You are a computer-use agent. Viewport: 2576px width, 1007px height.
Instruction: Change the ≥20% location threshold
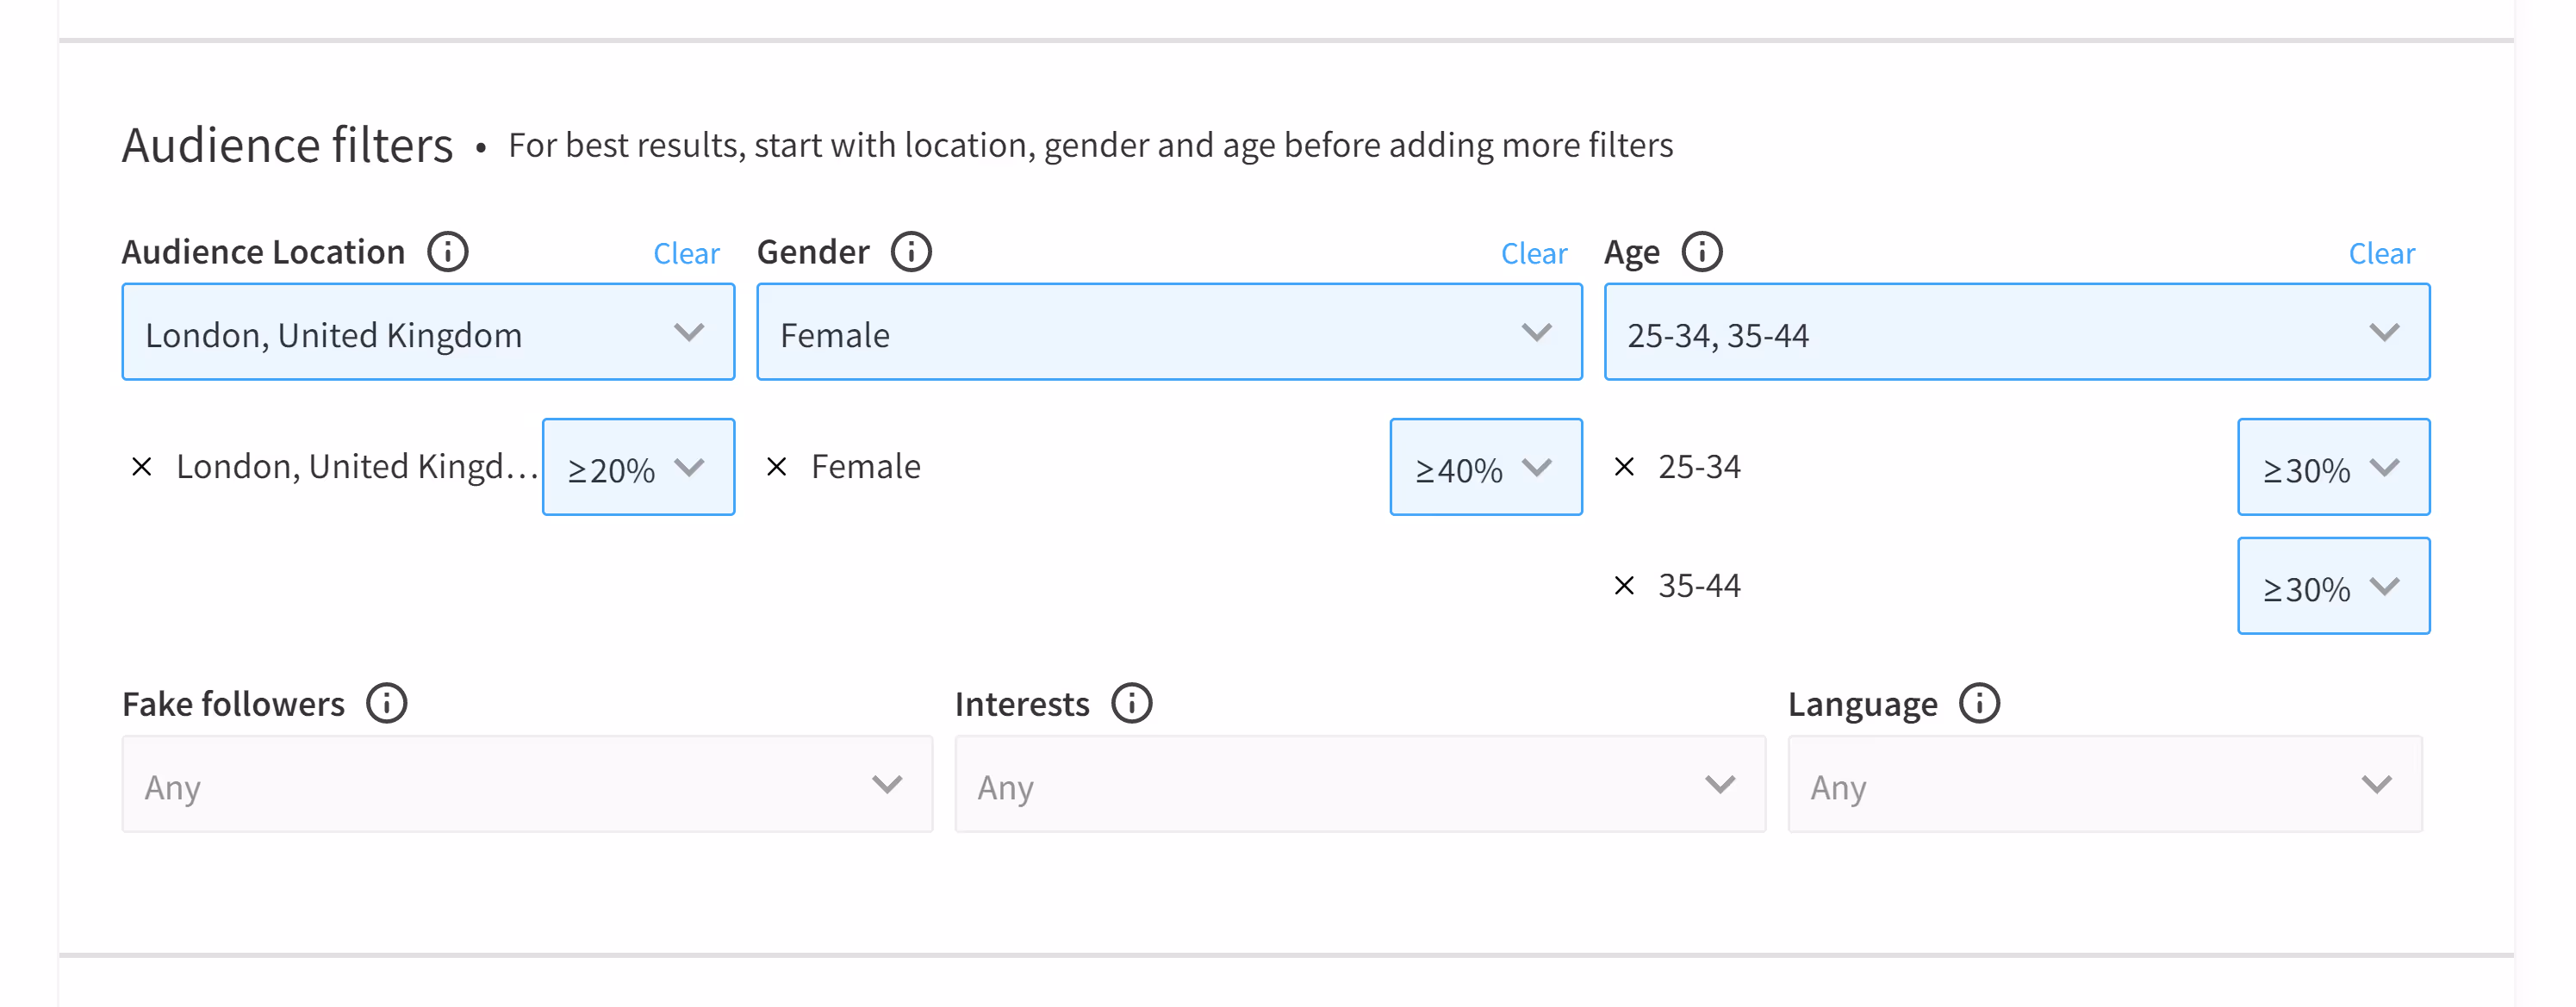[638, 468]
